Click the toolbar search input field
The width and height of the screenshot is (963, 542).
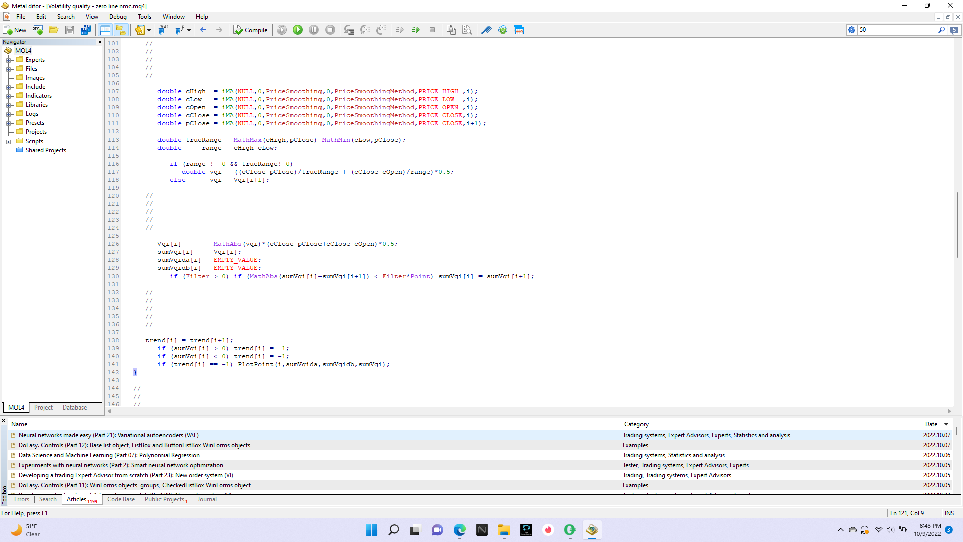point(897,30)
